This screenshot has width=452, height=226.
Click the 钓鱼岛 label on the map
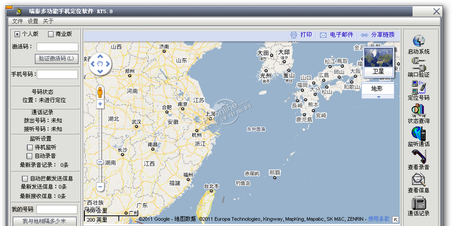[243, 183]
